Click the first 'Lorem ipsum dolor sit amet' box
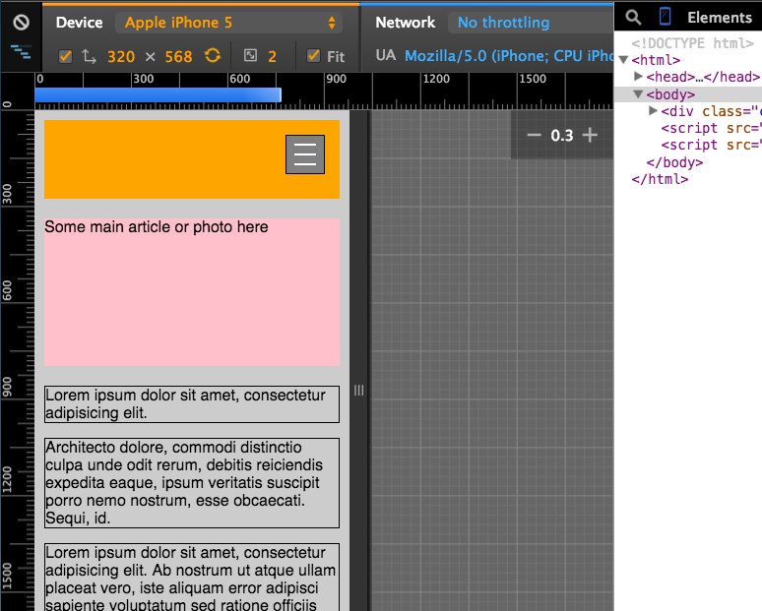762x611 pixels. [192, 404]
